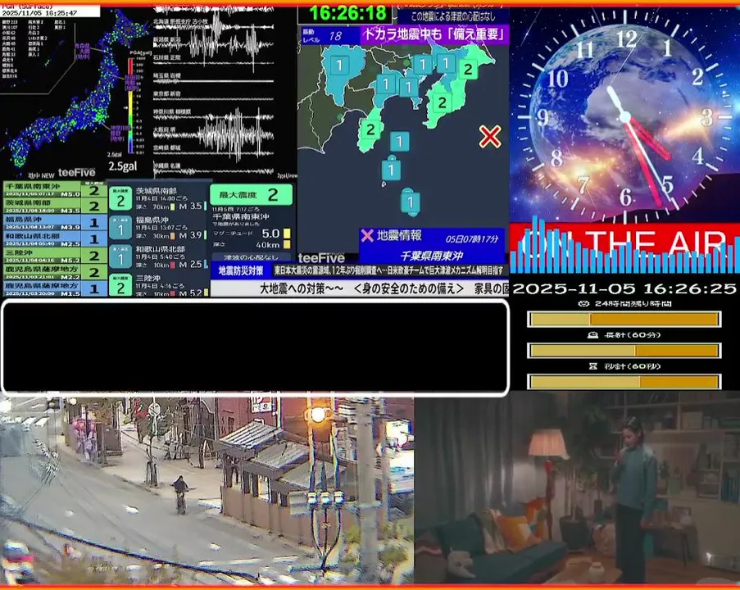Click the 新潟県 新潟 waveform row
Viewport: 740px width, 590px height.
213,45
